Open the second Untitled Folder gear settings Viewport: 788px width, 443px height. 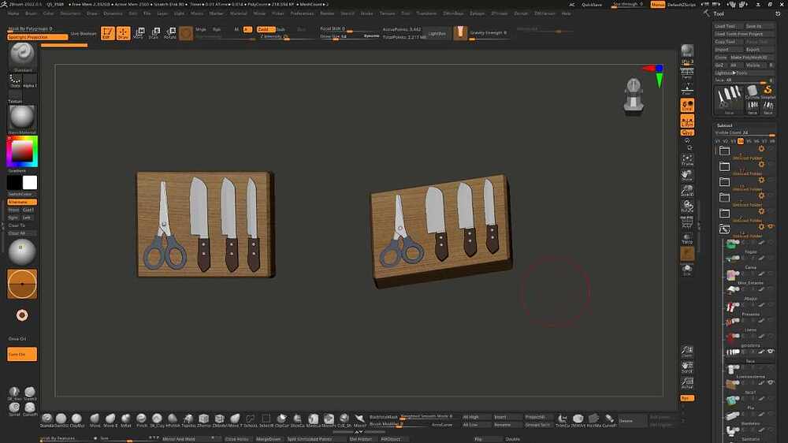(761, 165)
